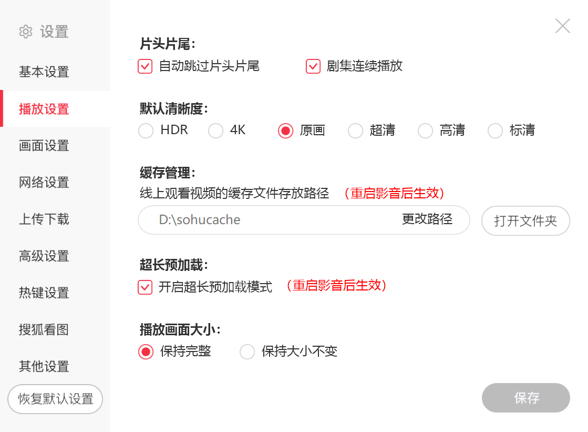Close the settings dialog with X

click(562, 26)
